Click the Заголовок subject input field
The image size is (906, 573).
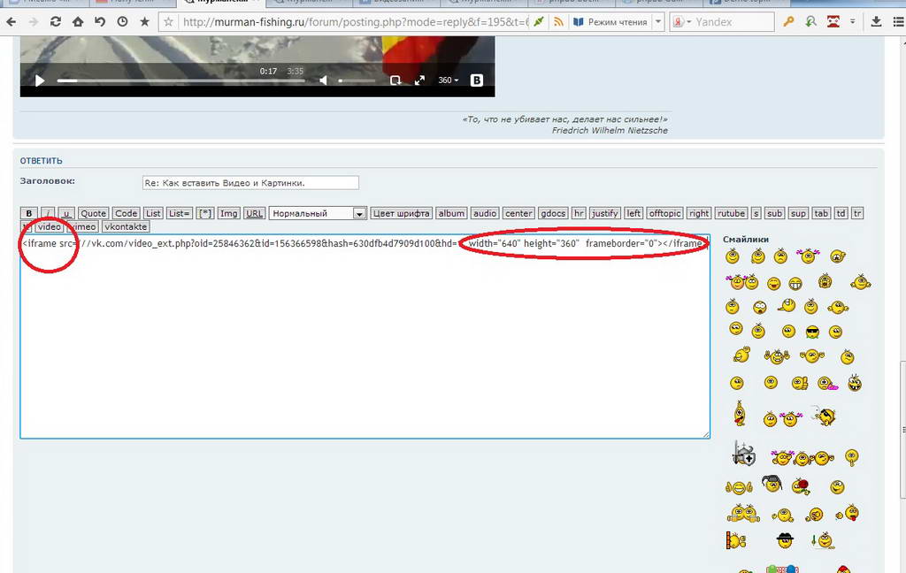coord(250,183)
